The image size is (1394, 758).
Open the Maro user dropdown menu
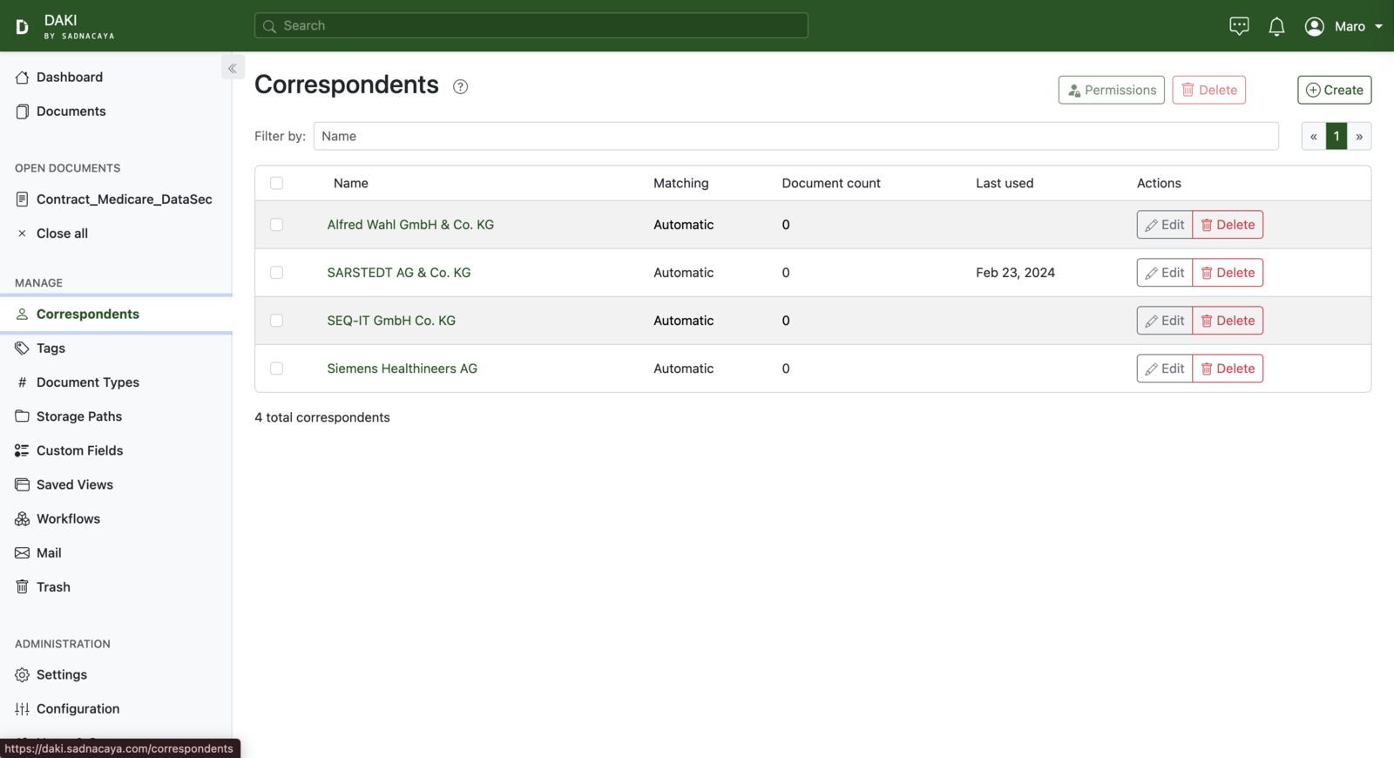click(x=1343, y=26)
